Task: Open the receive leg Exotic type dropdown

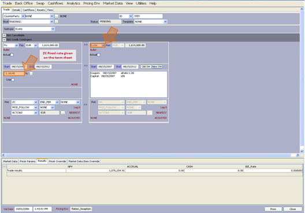Action: coord(103,45)
